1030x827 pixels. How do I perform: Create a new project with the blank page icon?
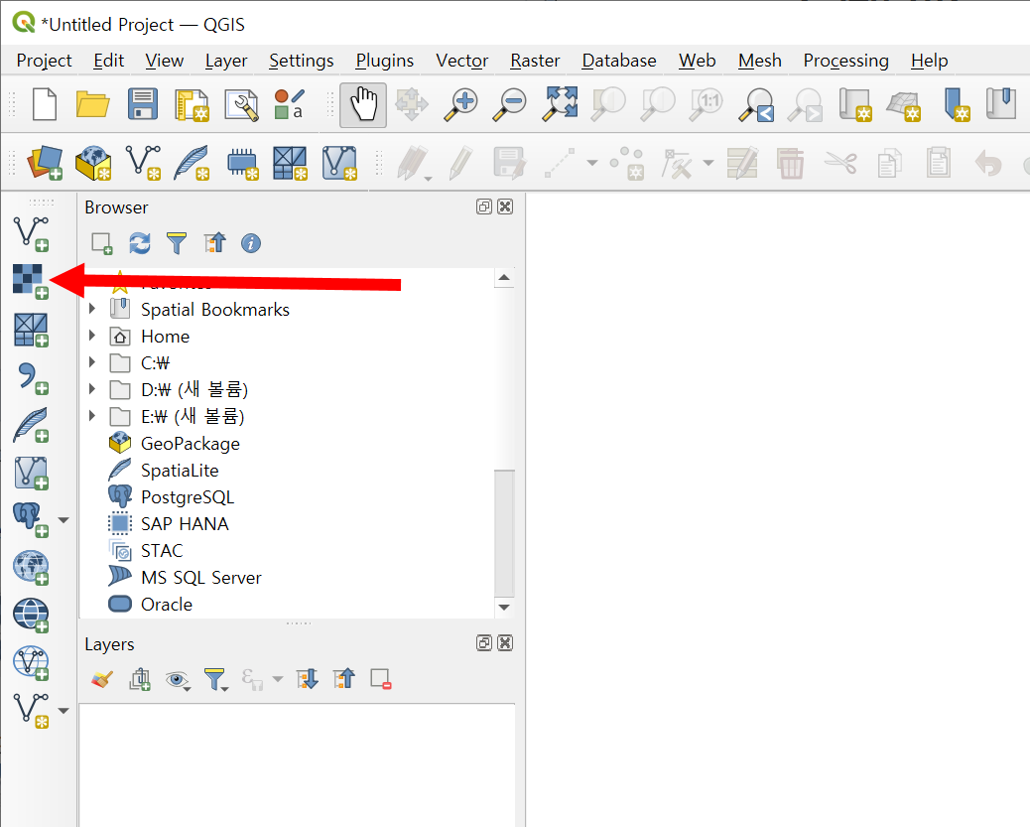pos(44,104)
